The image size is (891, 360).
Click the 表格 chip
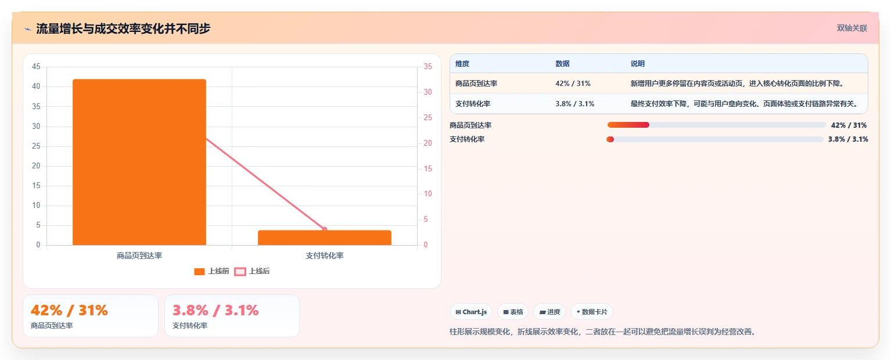click(513, 312)
